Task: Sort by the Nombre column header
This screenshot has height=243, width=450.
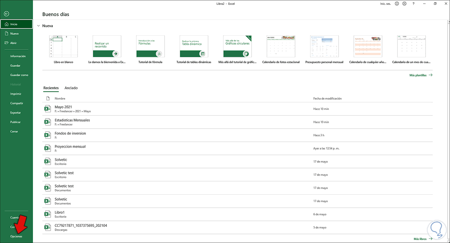Action: 60,98
